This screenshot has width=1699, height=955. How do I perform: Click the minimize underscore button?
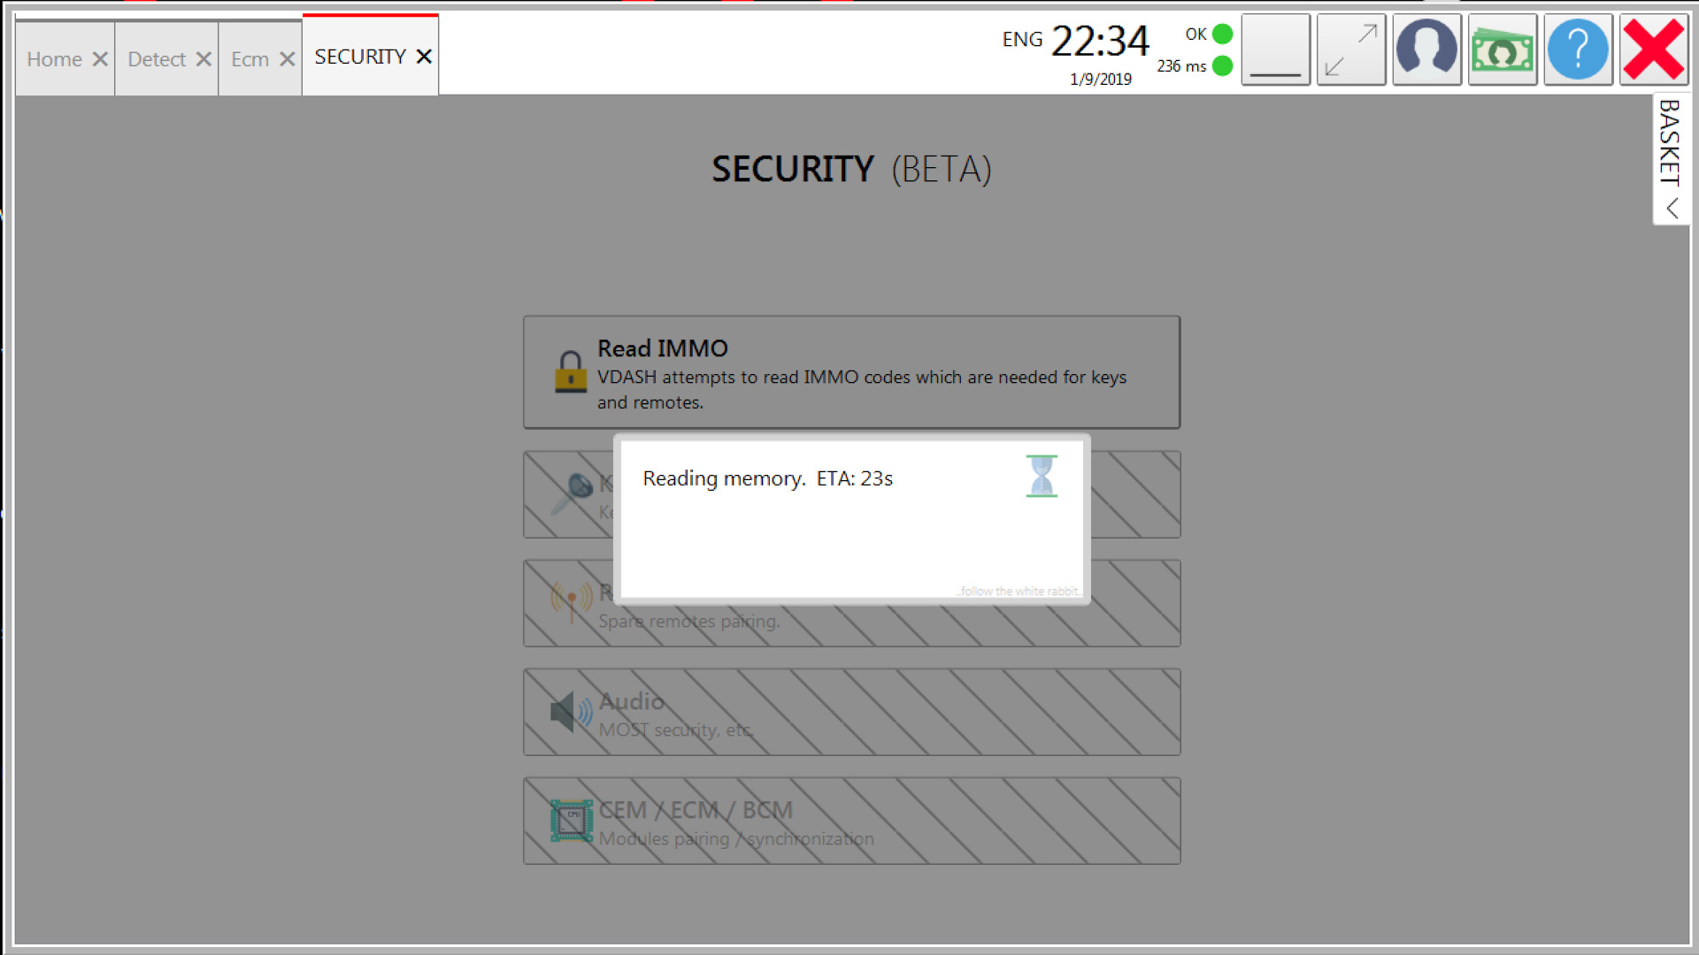(1275, 50)
